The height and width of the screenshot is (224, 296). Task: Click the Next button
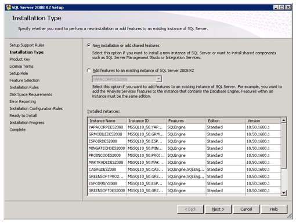pos(218,210)
